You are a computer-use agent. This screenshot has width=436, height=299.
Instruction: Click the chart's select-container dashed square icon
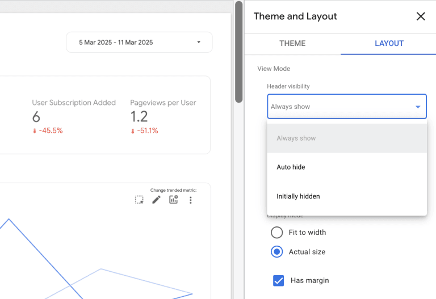(x=139, y=200)
